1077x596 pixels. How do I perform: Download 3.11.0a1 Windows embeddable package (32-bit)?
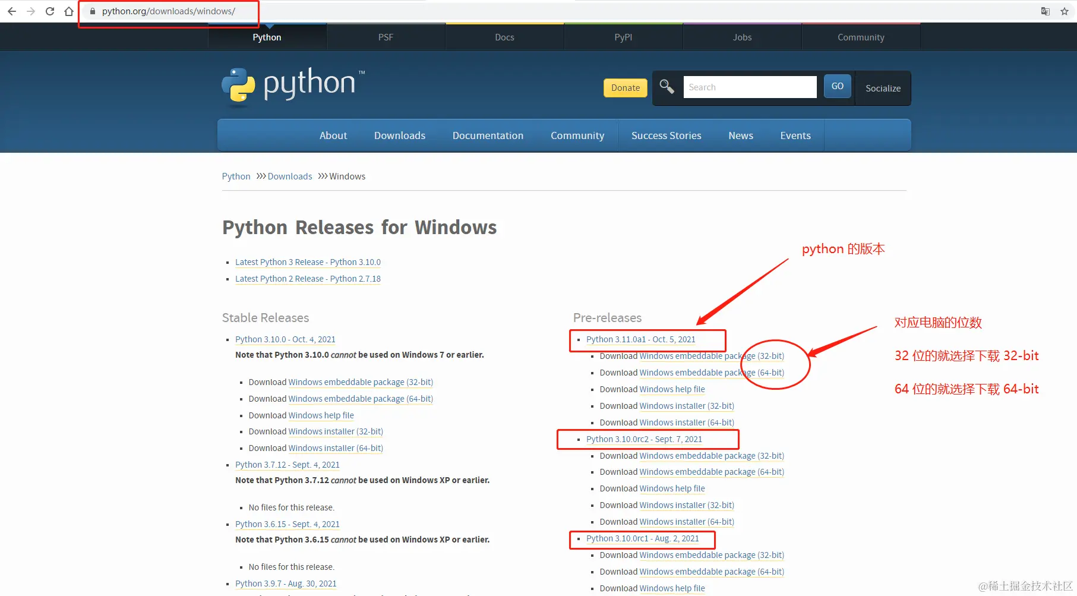click(x=712, y=356)
